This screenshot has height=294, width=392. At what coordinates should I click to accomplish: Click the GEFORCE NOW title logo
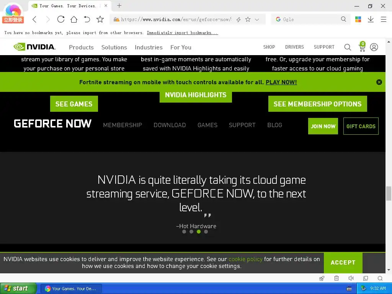[x=53, y=124]
